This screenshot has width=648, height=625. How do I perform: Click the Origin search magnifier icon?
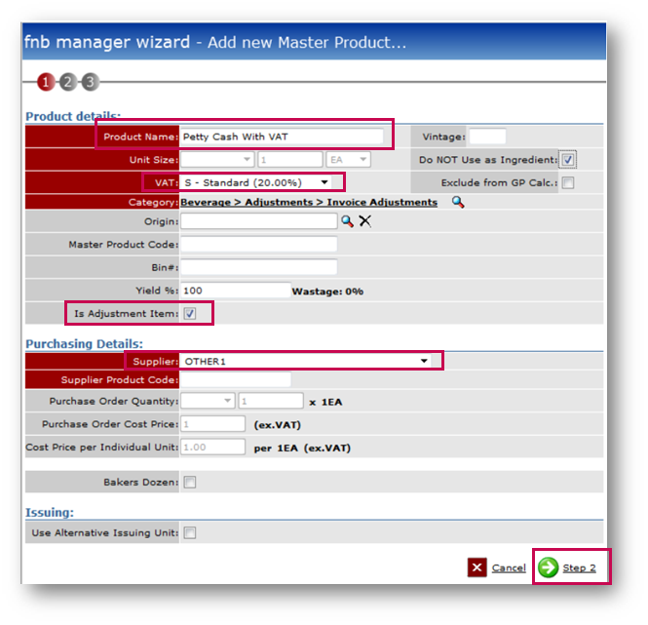[x=347, y=221]
